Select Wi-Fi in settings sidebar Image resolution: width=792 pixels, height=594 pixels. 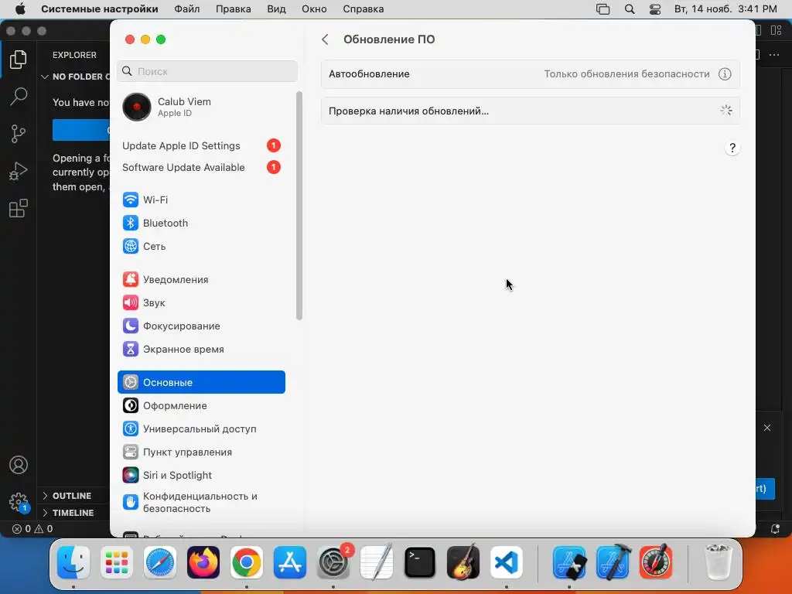(201, 200)
